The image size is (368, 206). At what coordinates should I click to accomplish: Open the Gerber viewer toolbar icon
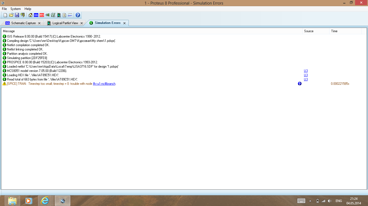53,15
